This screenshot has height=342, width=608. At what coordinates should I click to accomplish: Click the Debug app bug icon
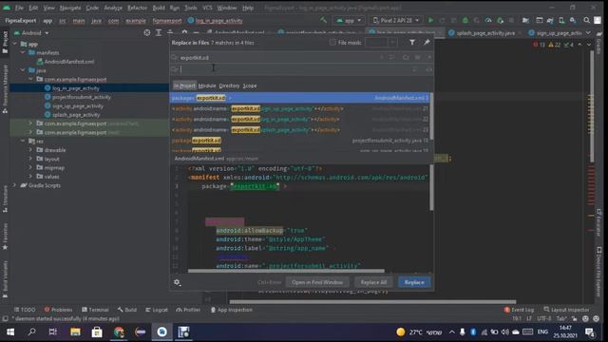[x=465, y=20]
